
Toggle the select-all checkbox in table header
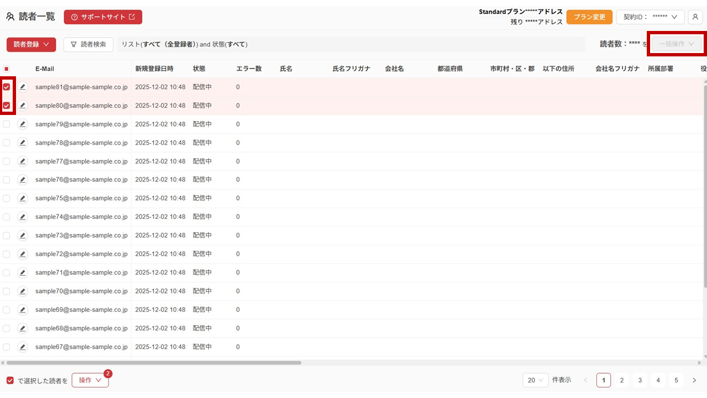point(7,69)
